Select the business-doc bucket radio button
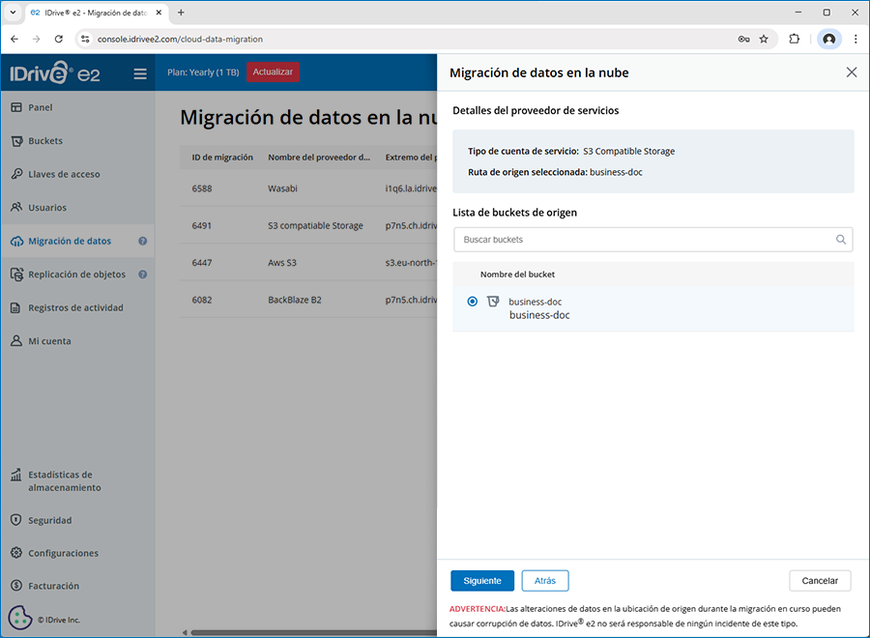 [x=472, y=302]
